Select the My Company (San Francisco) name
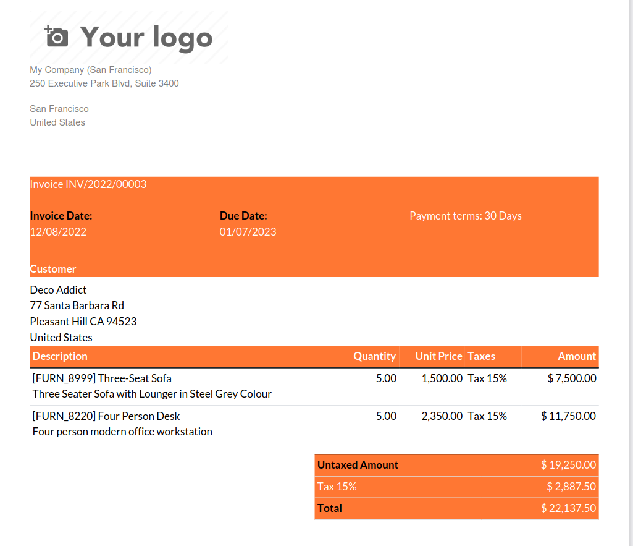The width and height of the screenshot is (633, 546). click(x=91, y=70)
